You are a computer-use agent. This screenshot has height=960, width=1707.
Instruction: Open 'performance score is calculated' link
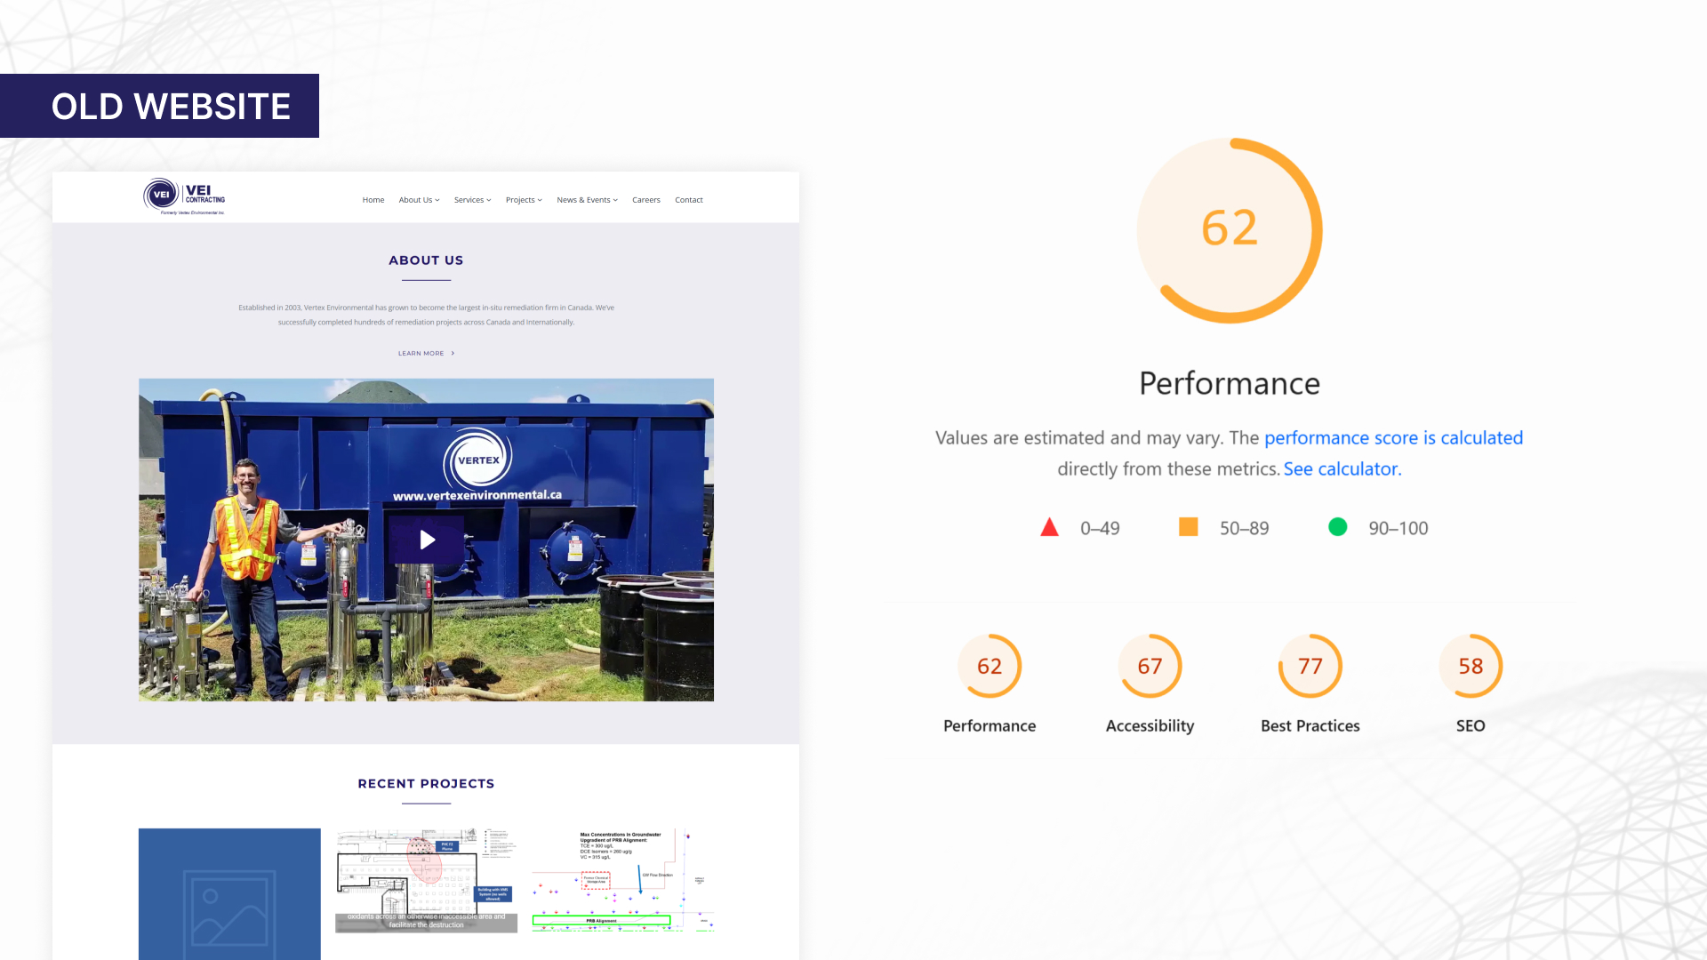1393,437
